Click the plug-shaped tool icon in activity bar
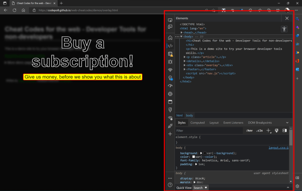Viewport: 302px width, 191px height. [x=170, y=126]
